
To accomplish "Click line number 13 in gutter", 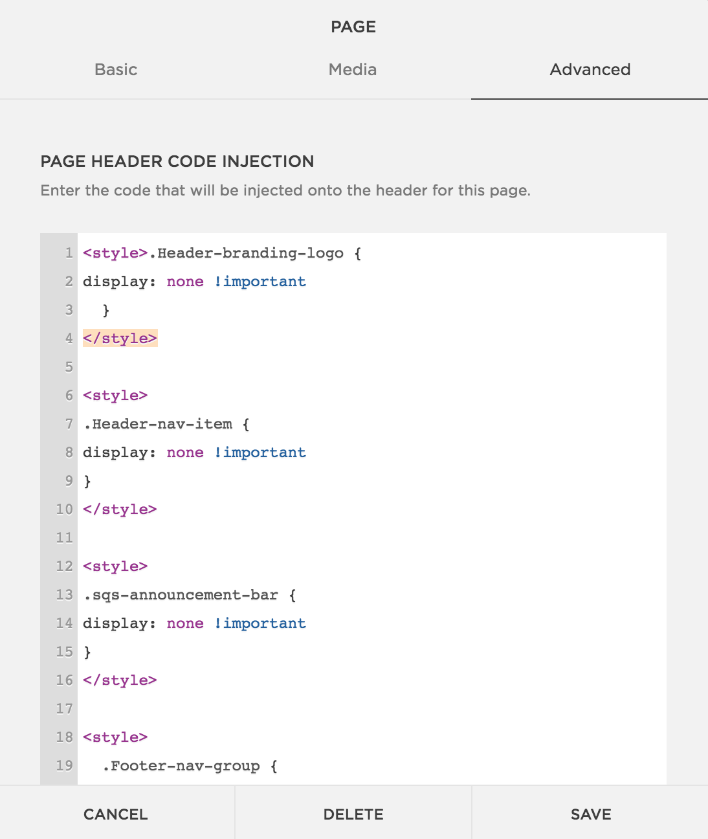I will tap(64, 595).
